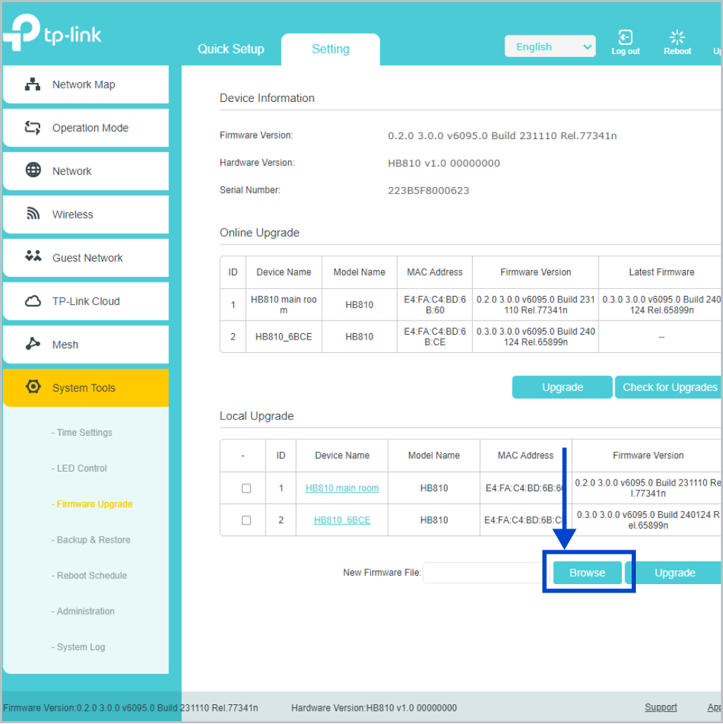This screenshot has height=724, width=723.
Task: Select Mesh menu label
Action: (x=65, y=345)
